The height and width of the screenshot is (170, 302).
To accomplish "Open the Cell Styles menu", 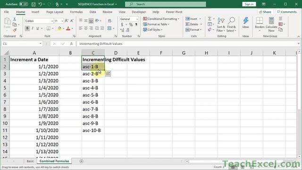I will 153,30.
